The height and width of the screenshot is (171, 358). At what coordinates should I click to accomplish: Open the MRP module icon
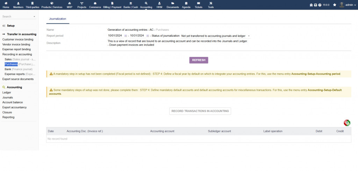pyautogui.click(x=70, y=3)
